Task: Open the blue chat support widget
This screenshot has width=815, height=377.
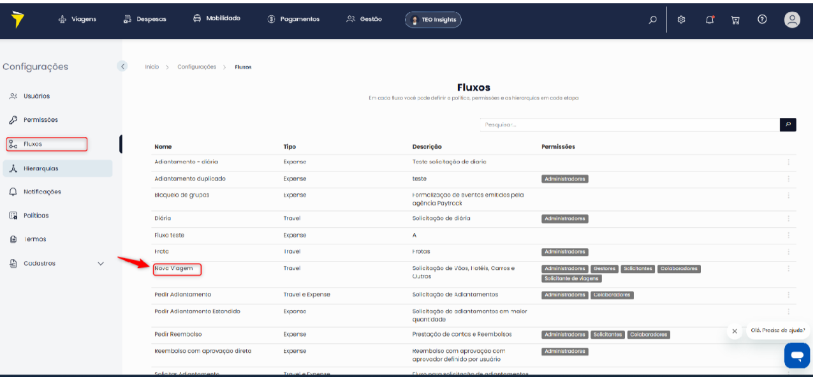Action: point(797,355)
